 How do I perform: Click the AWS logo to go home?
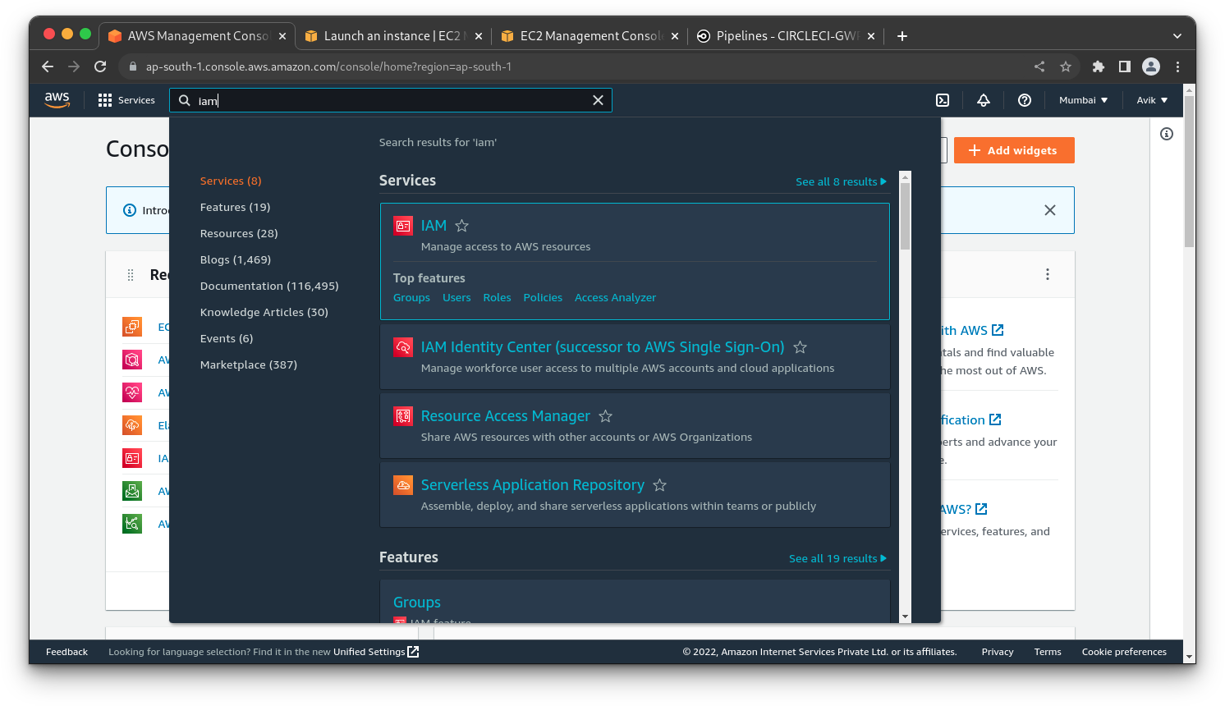pos(57,99)
